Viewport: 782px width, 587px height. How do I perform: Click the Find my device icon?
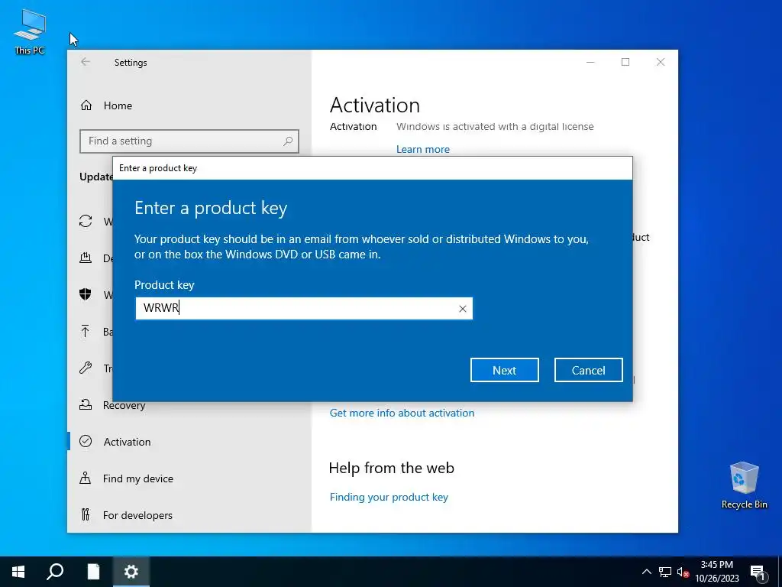[86, 478]
